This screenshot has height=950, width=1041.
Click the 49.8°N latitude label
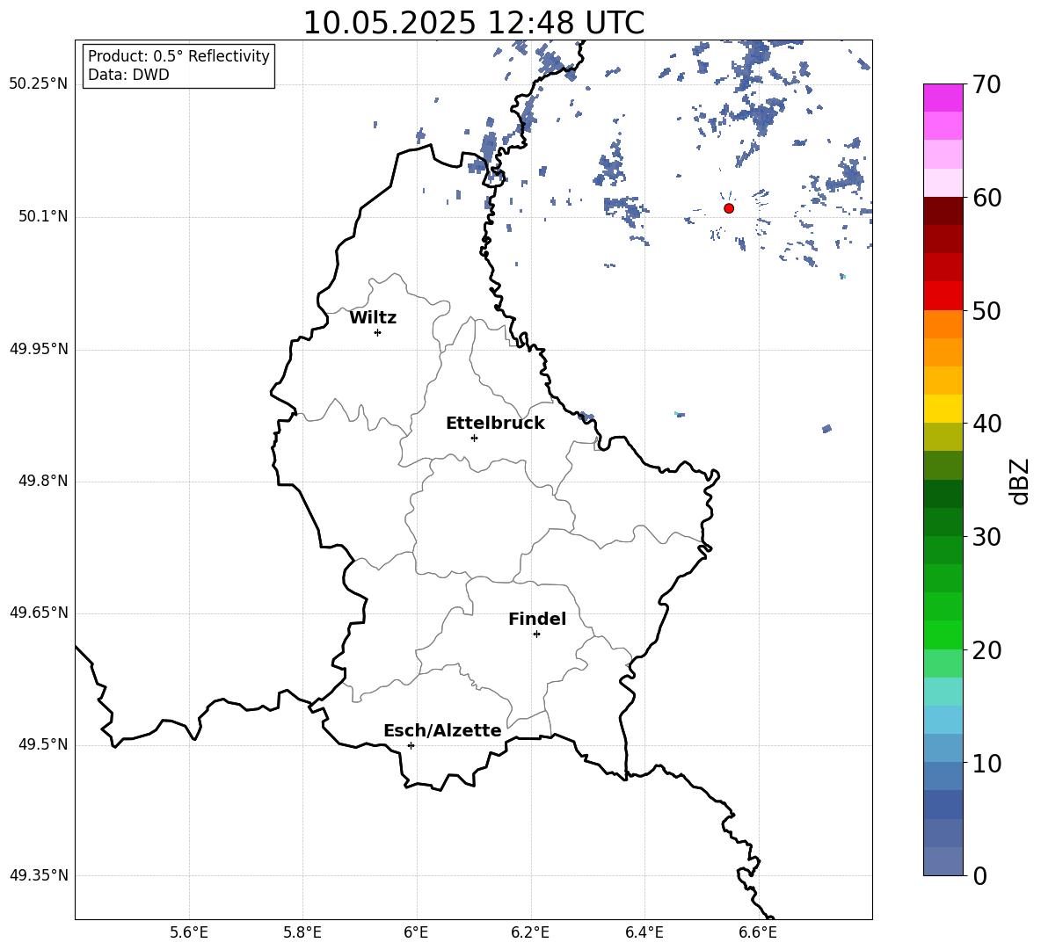point(44,480)
